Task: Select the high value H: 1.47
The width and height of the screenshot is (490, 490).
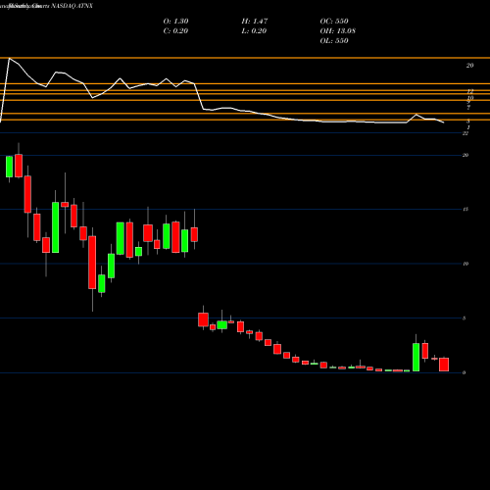Action: (x=255, y=21)
